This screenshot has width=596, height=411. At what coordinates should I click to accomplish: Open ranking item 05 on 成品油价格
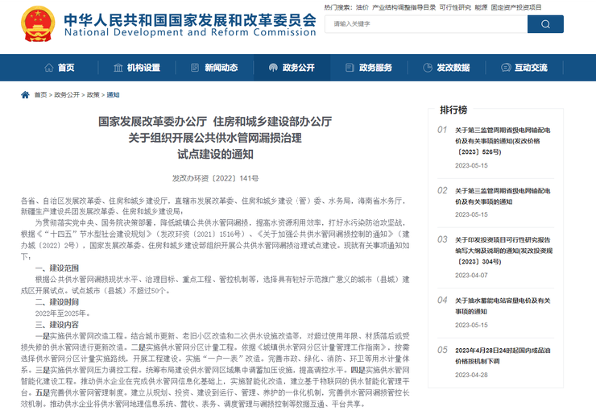pos(503,355)
